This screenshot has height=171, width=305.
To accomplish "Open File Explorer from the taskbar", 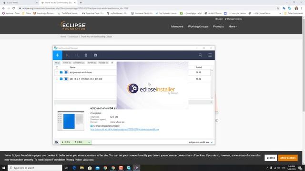I will point(82,168).
